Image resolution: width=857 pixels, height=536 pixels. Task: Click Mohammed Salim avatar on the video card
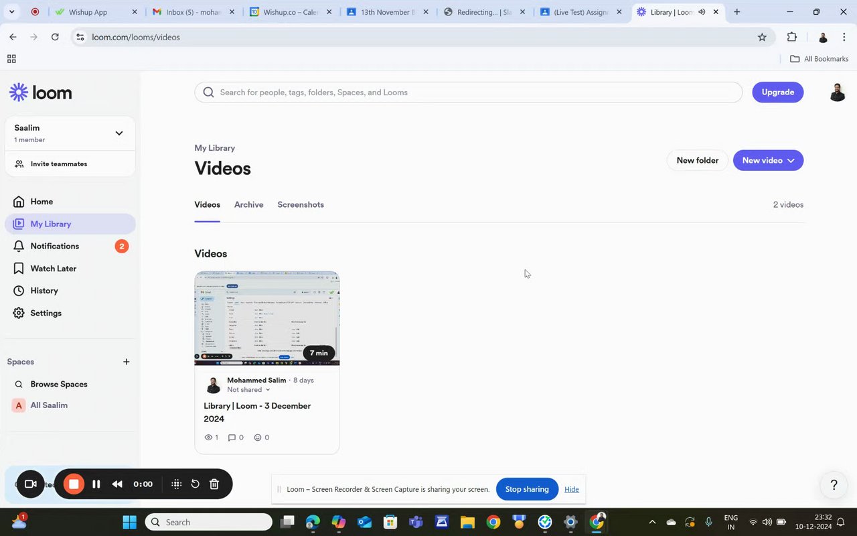(x=213, y=385)
